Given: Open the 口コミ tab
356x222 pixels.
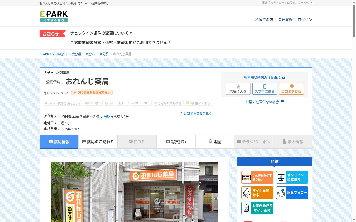Looking at the screenshot, I should 137,142.
